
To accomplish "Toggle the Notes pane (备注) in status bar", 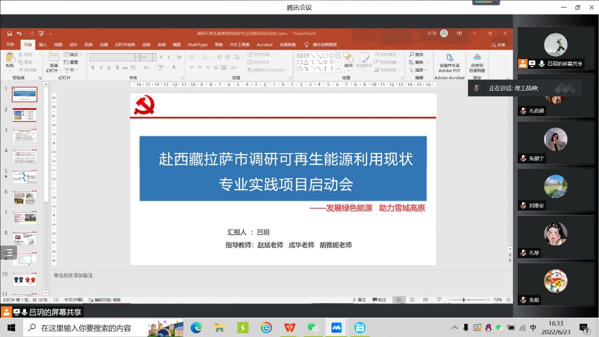I will coord(359,300).
